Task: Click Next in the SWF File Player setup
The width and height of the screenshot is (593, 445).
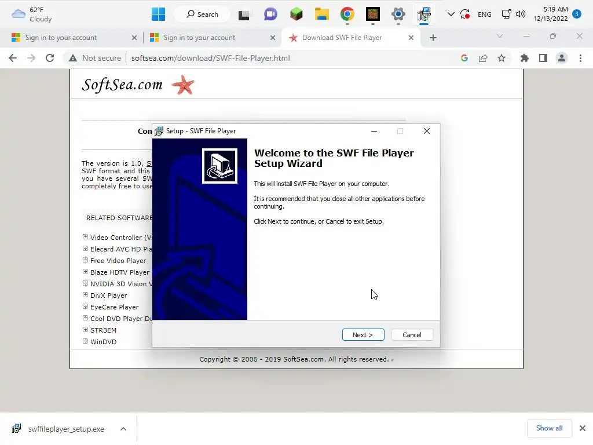Action: click(363, 335)
